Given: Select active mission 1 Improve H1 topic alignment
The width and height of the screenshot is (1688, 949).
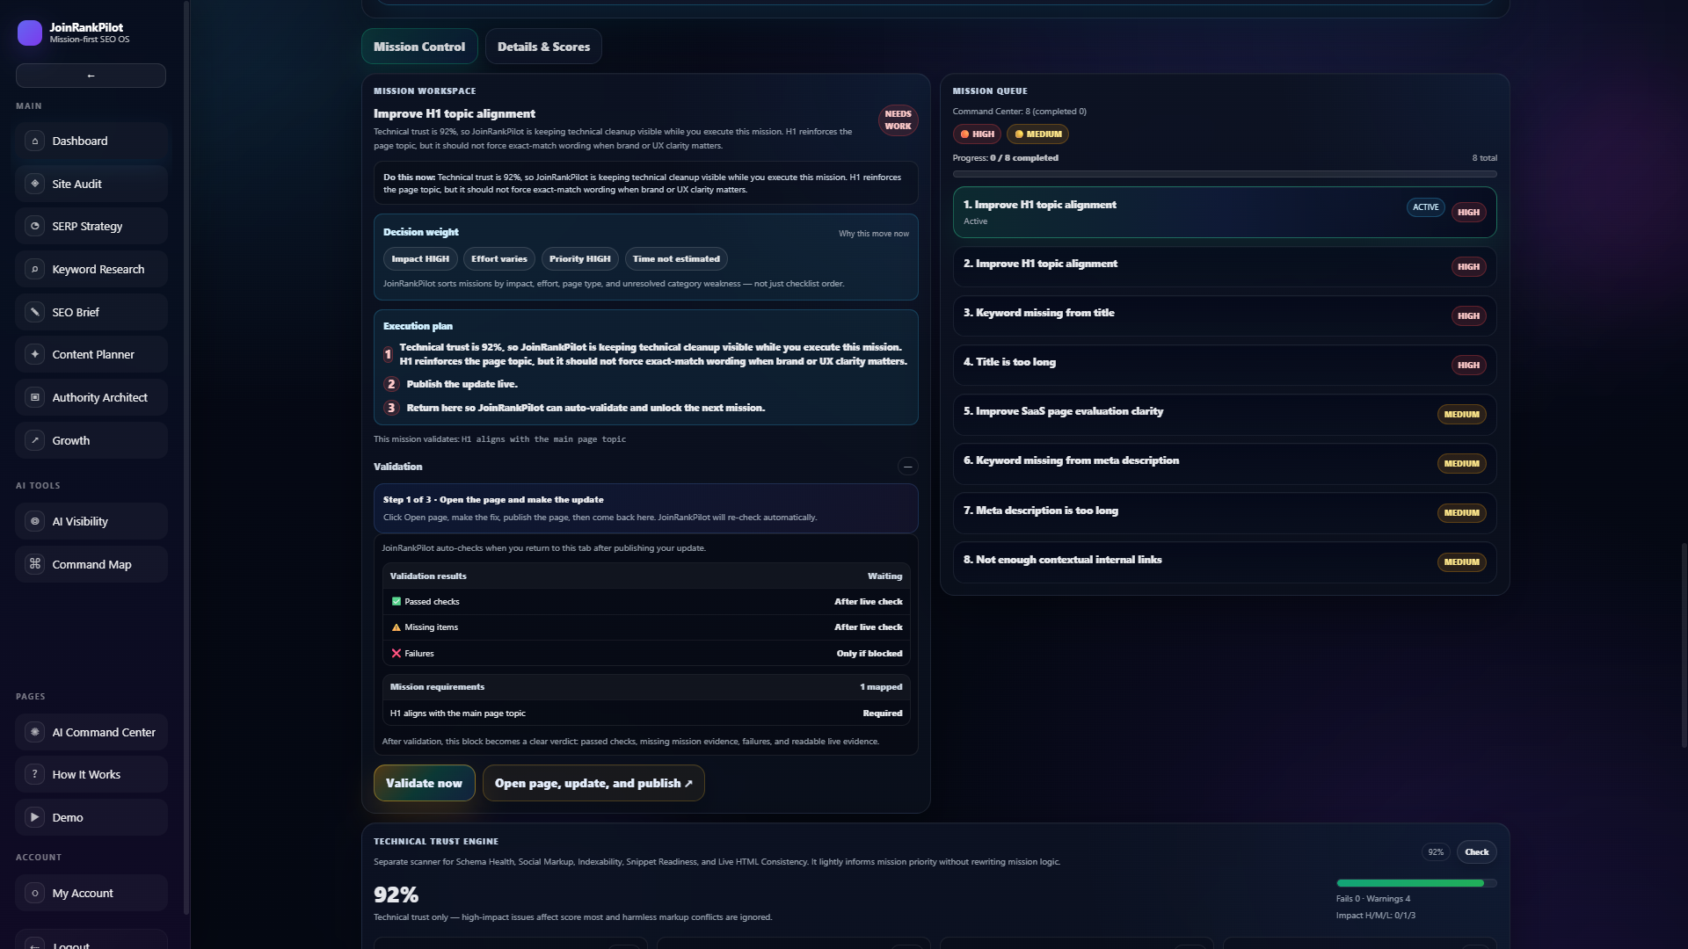Looking at the screenshot, I should 1225,212.
